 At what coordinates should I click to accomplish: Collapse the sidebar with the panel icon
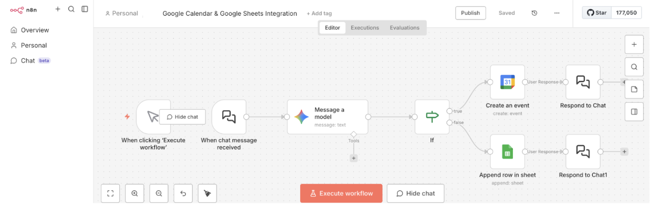(x=85, y=9)
